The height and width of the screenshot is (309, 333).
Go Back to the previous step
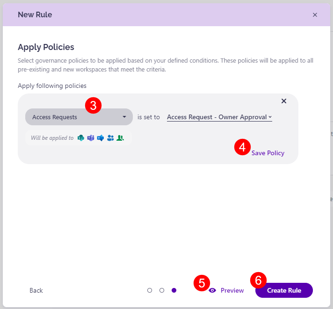coord(36,290)
